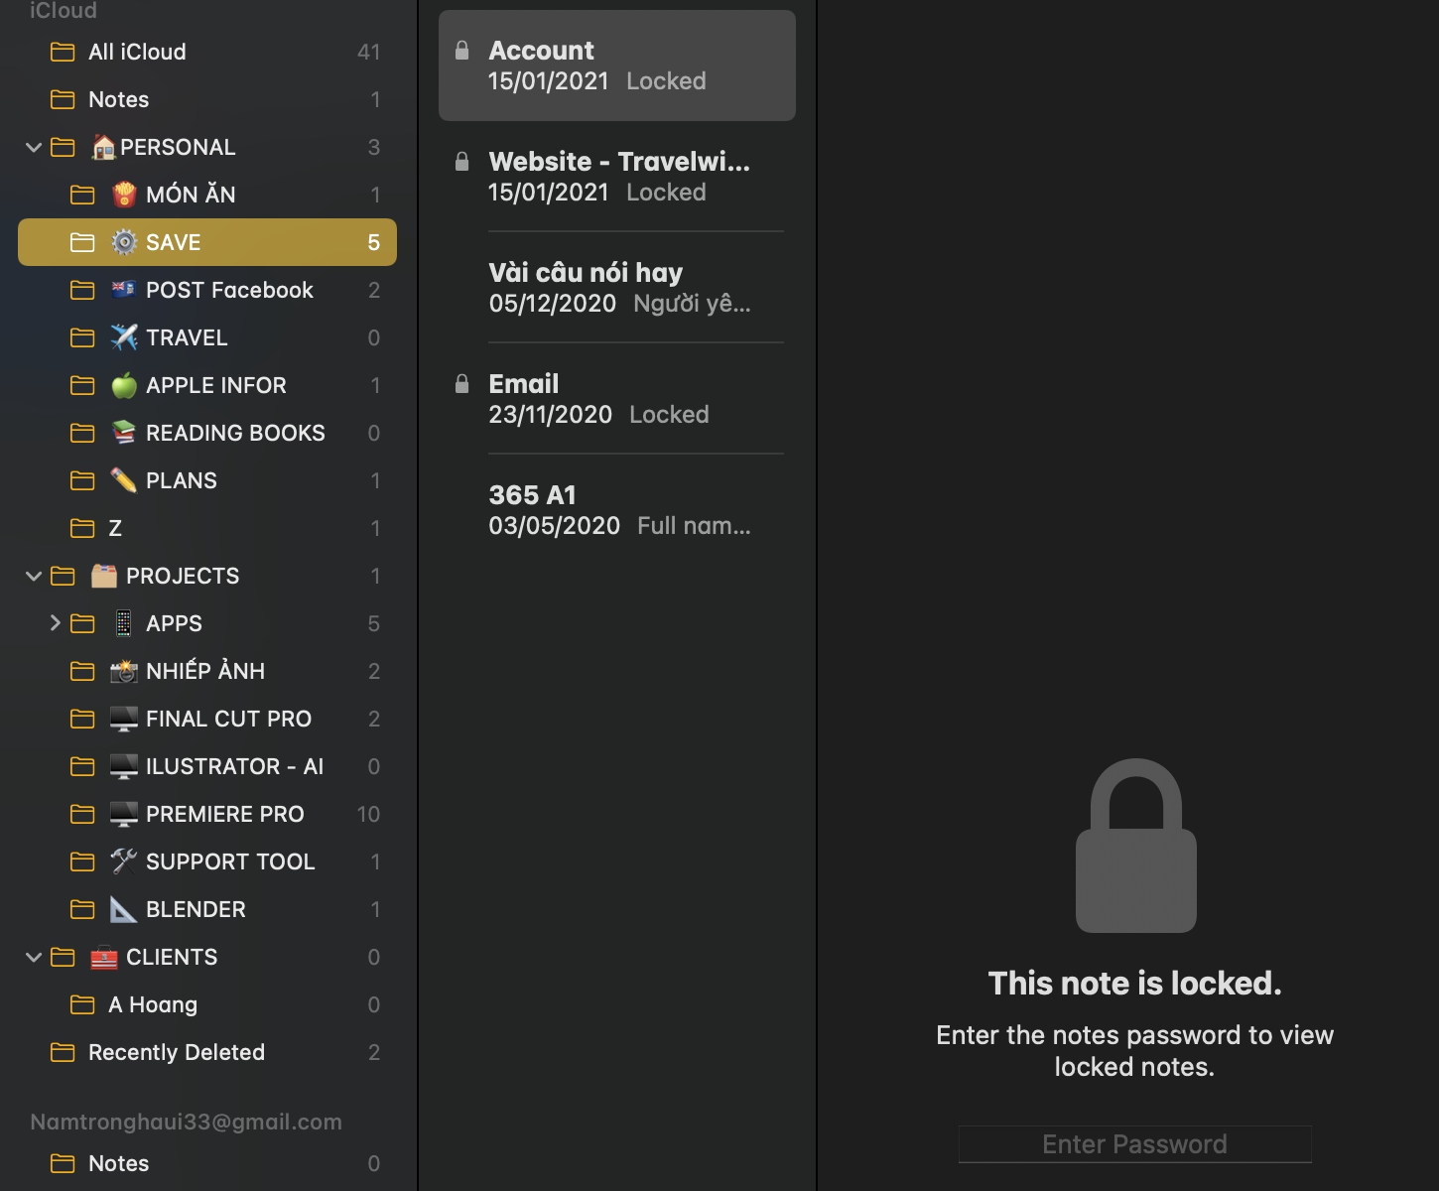
Task: Select the MÓN ĂN folder
Action: [x=207, y=195]
